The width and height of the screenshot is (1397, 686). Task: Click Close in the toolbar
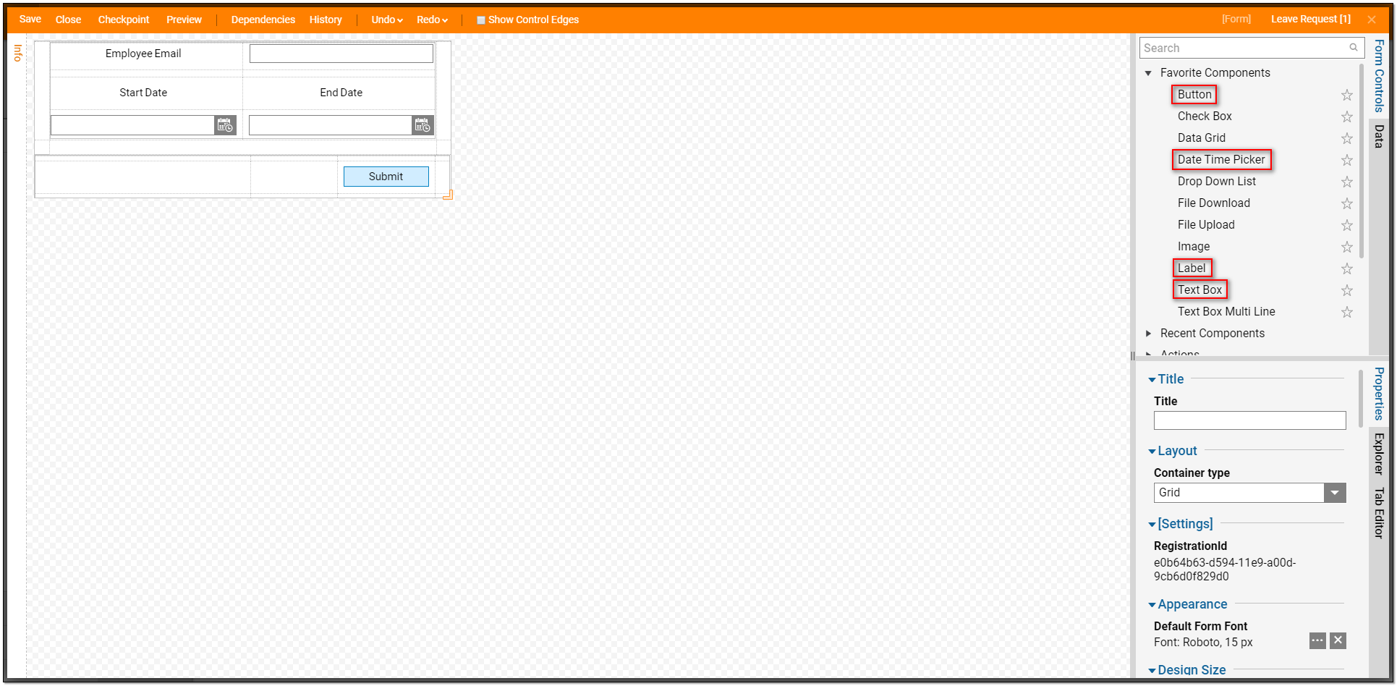[68, 20]
